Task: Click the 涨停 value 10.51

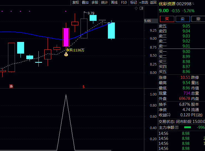Action: click(185, 77)
